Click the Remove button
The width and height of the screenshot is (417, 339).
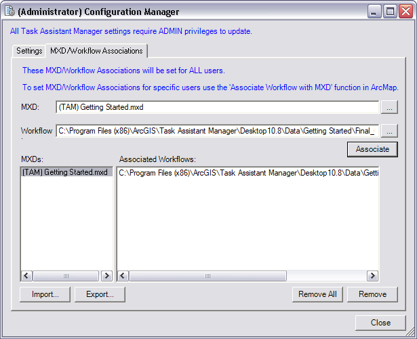pos(372,294)
